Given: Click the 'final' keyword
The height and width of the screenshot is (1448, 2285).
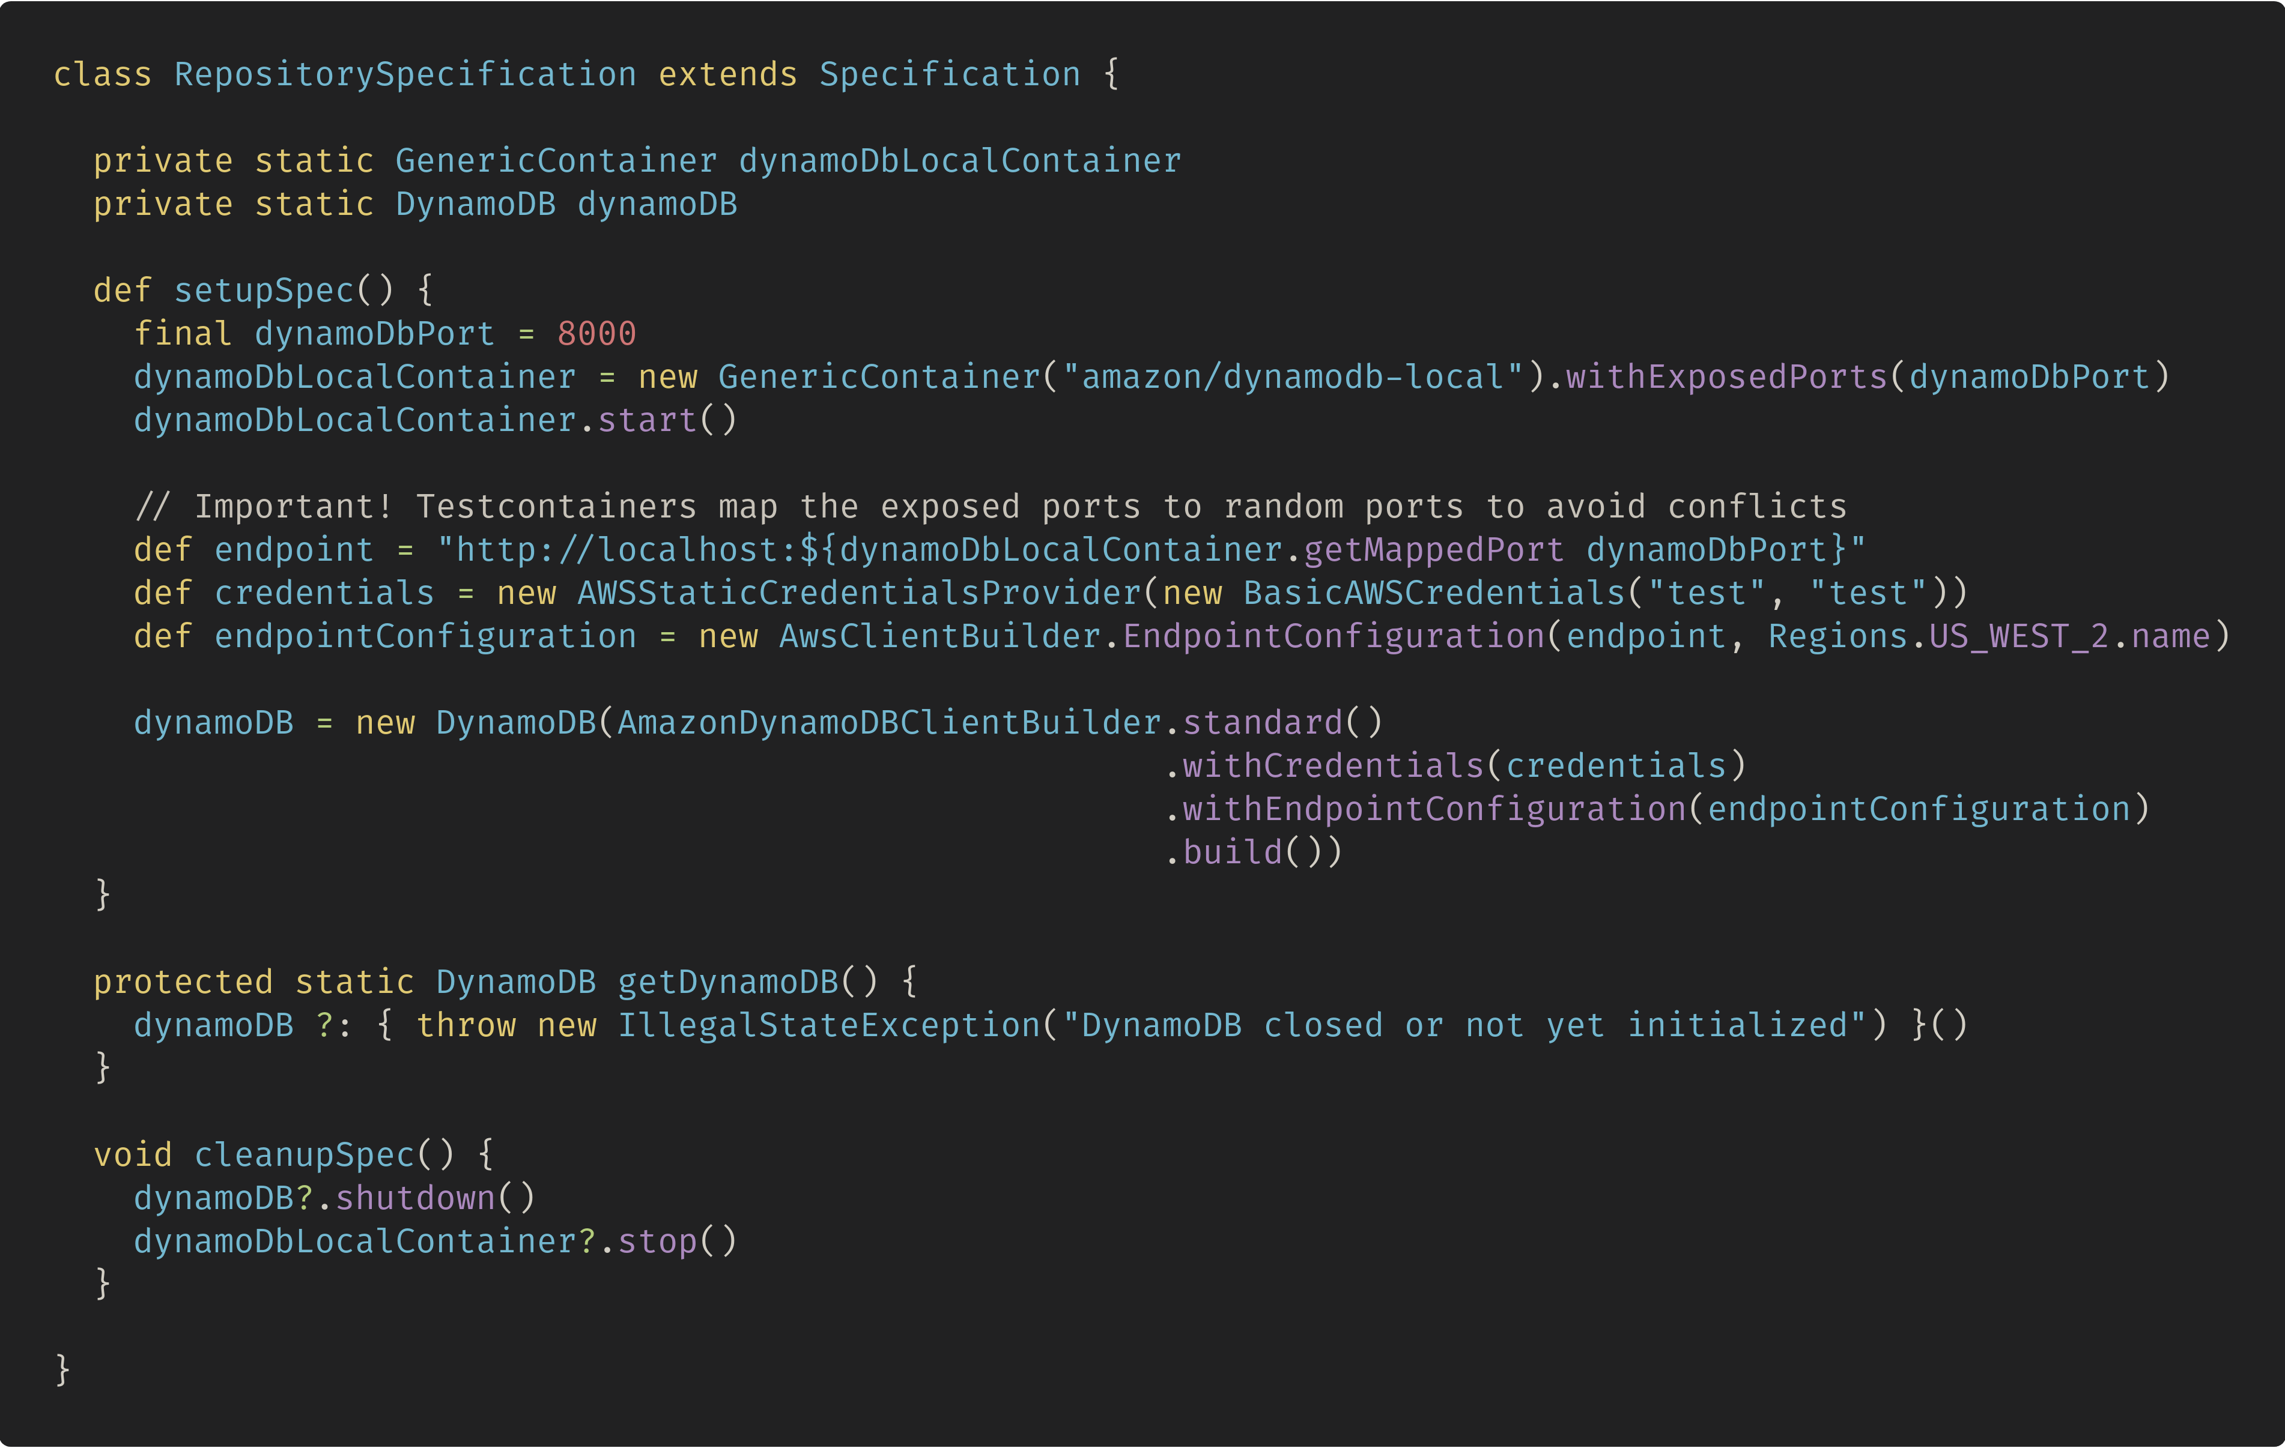Looking at the screenshot, I should coord(183,334).
